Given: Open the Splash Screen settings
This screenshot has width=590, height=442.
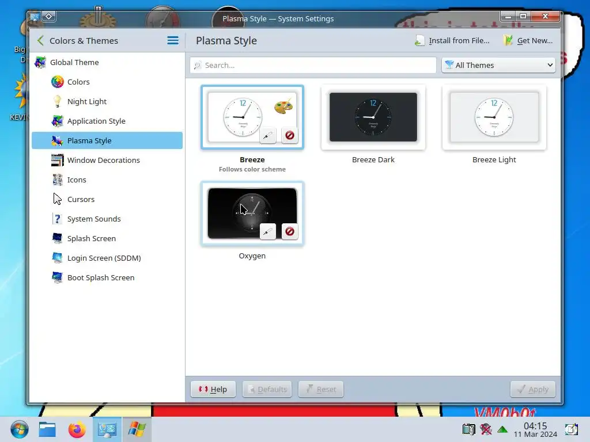Looking at the screenshot, I should point(107,238).
